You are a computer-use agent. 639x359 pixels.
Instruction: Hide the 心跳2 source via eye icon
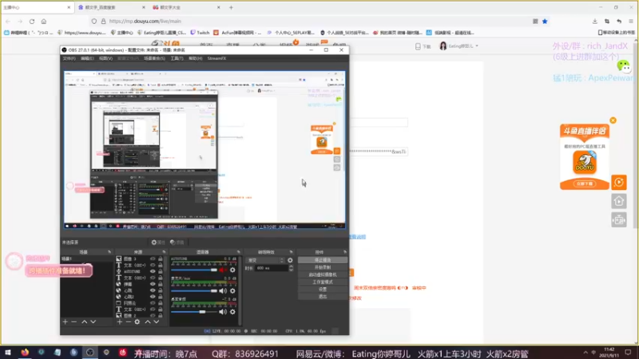[x=153, y=297]
